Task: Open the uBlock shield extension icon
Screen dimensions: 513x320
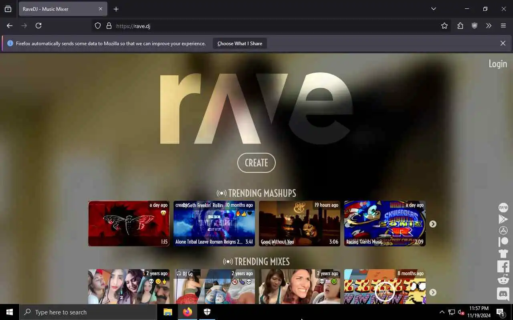Action: (x=475, y=26)
